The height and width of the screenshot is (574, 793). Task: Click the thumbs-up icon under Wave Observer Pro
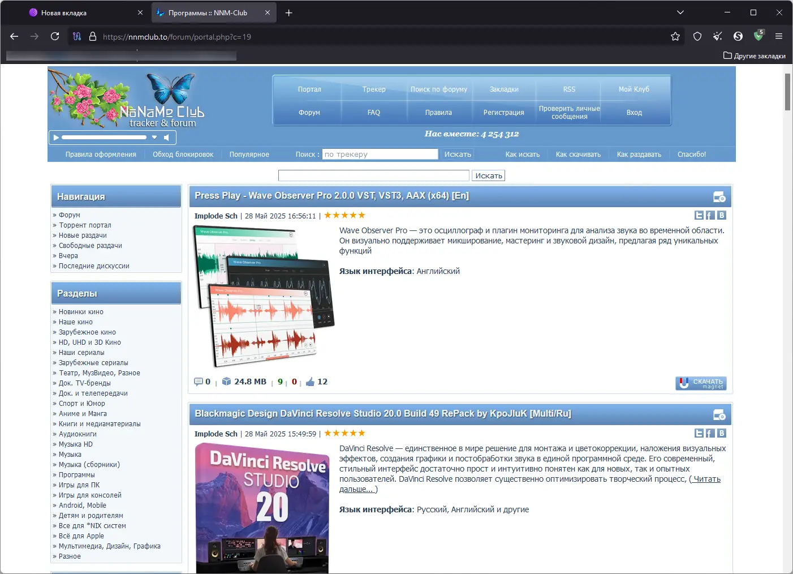(x=310, y=382)
